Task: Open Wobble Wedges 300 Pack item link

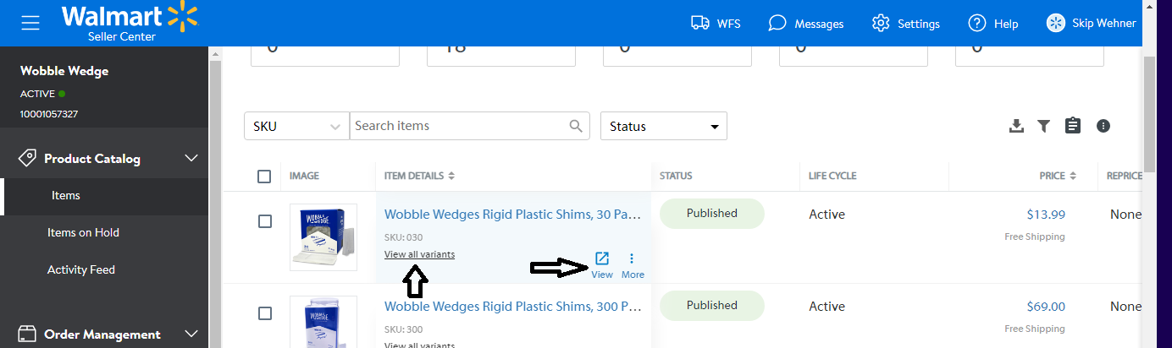Action: coord(512,306)
